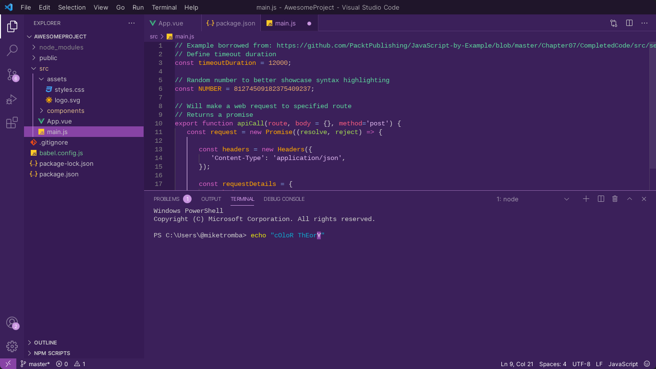Change encoding via UTF-8 status item
The width and height of the screenshot is (656, 369).
[x=581, y=364]
